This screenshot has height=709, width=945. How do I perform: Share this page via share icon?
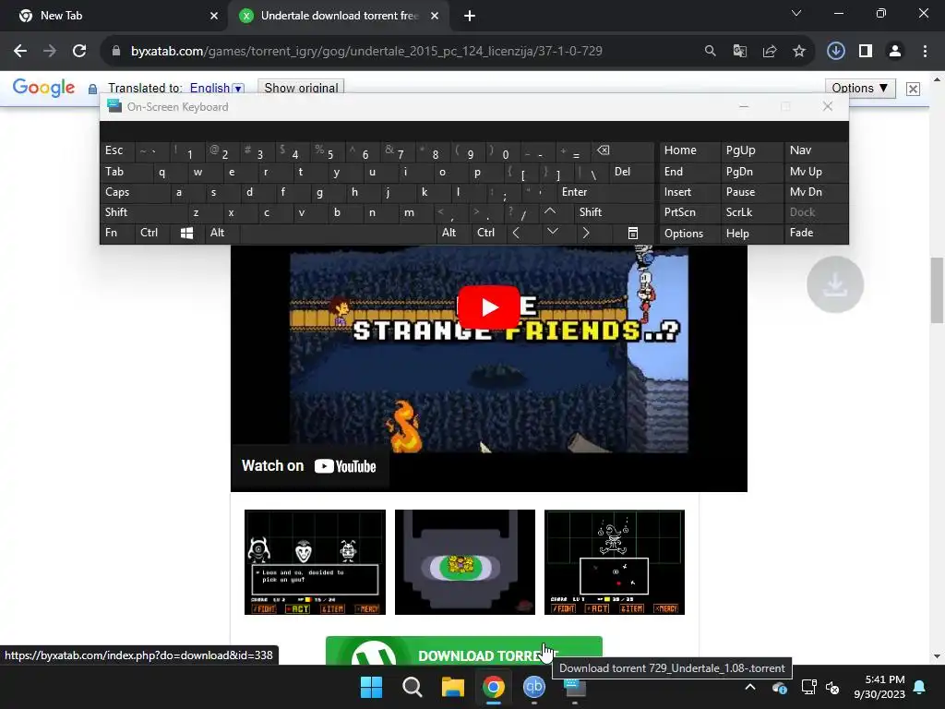click(x=769, y=52)
